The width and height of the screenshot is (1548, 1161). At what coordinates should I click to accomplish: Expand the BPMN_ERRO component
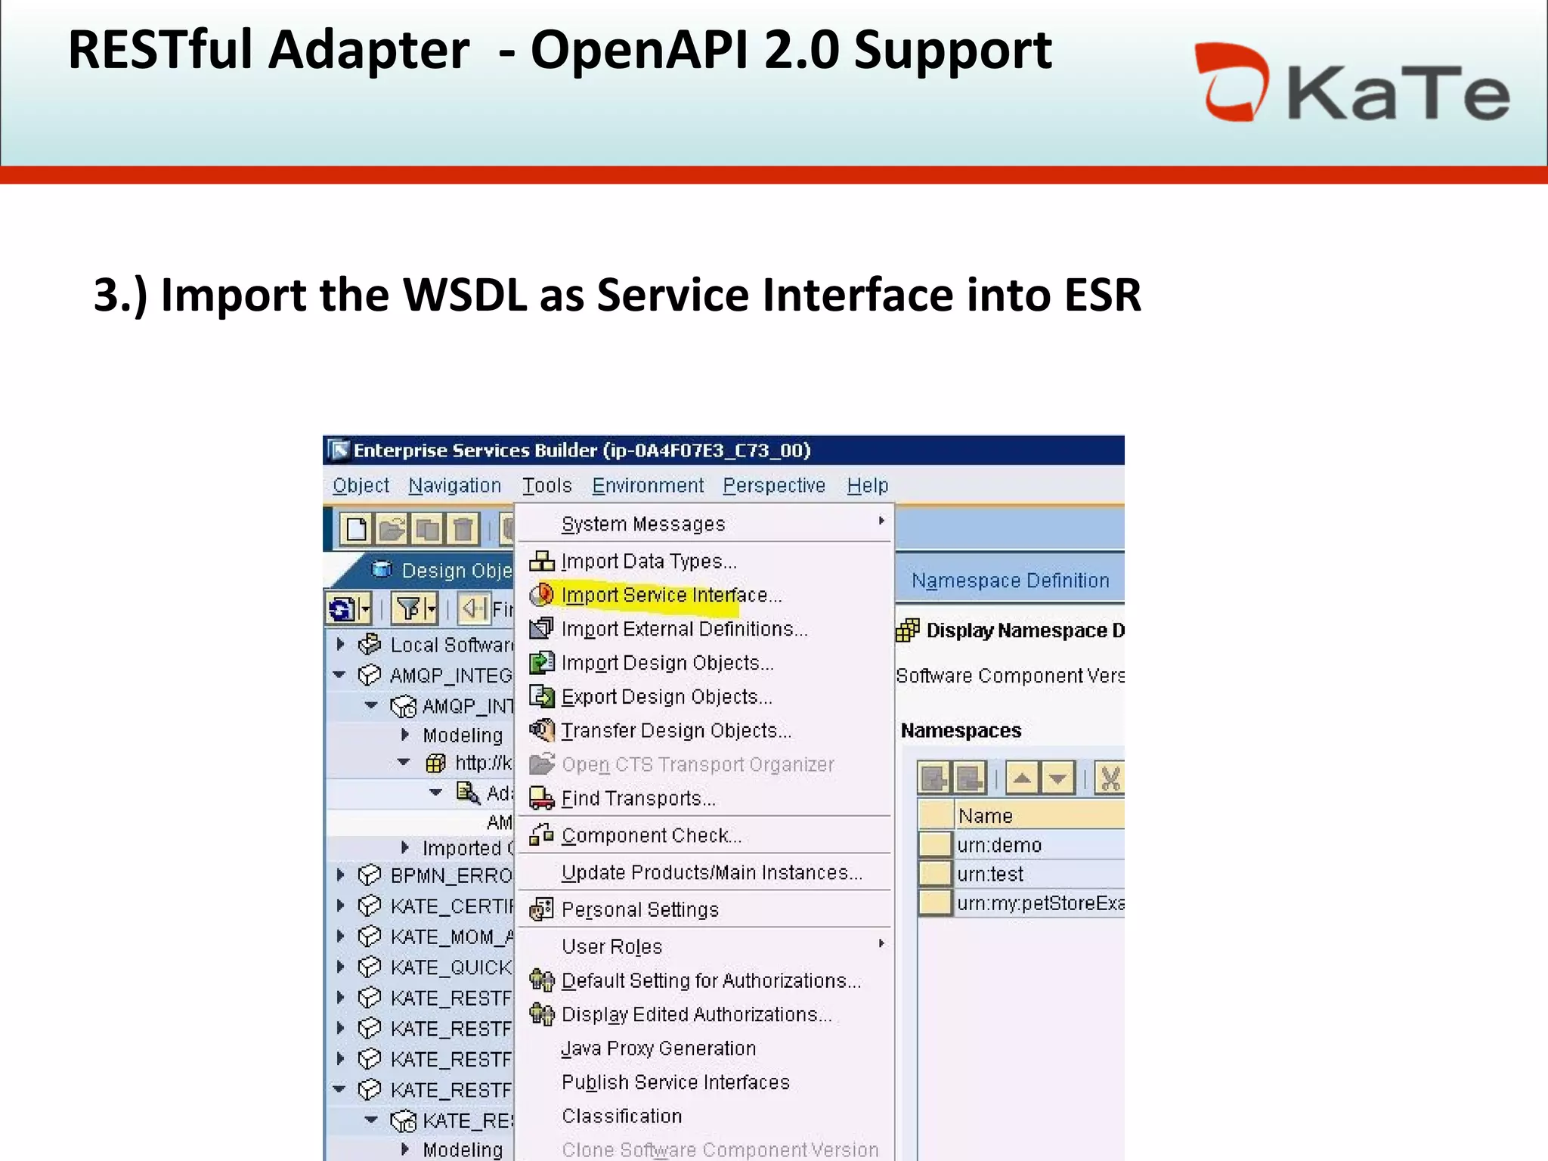340,875
